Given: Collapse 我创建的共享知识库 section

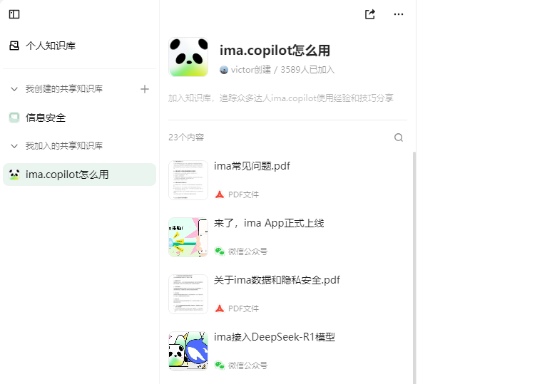Looking at the screenshot, I should pyautogui.click(x=14, y=89).
